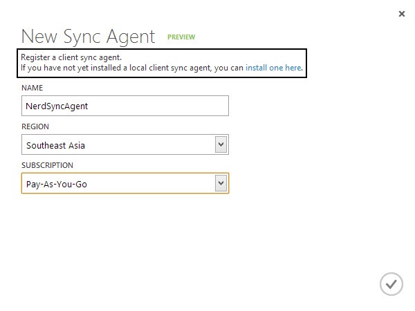Click the 'Register a client sync agent' text
The width and height of the screenshot is (415, 311).
(71, 57)
